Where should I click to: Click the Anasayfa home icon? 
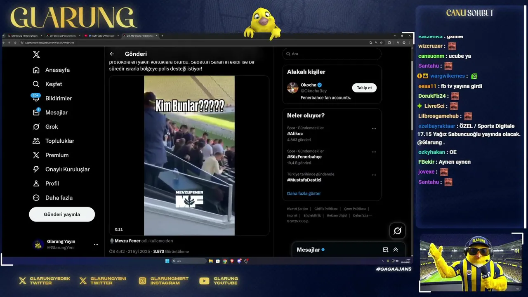click(36, 70)
